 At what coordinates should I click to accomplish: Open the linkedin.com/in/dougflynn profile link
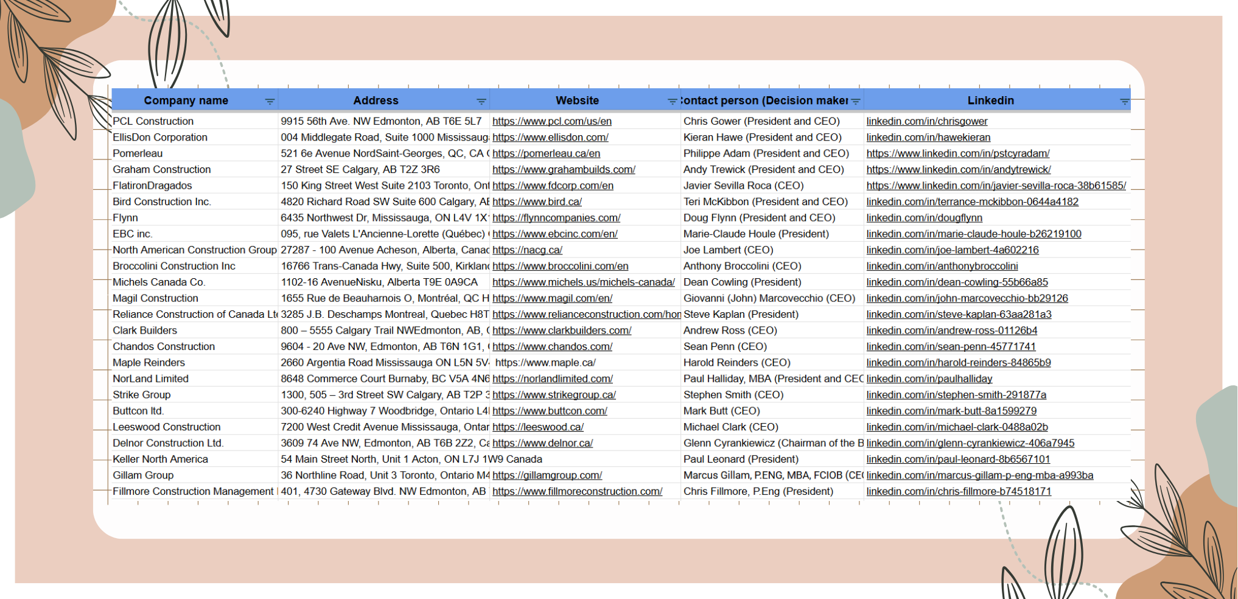coord(925,218)
